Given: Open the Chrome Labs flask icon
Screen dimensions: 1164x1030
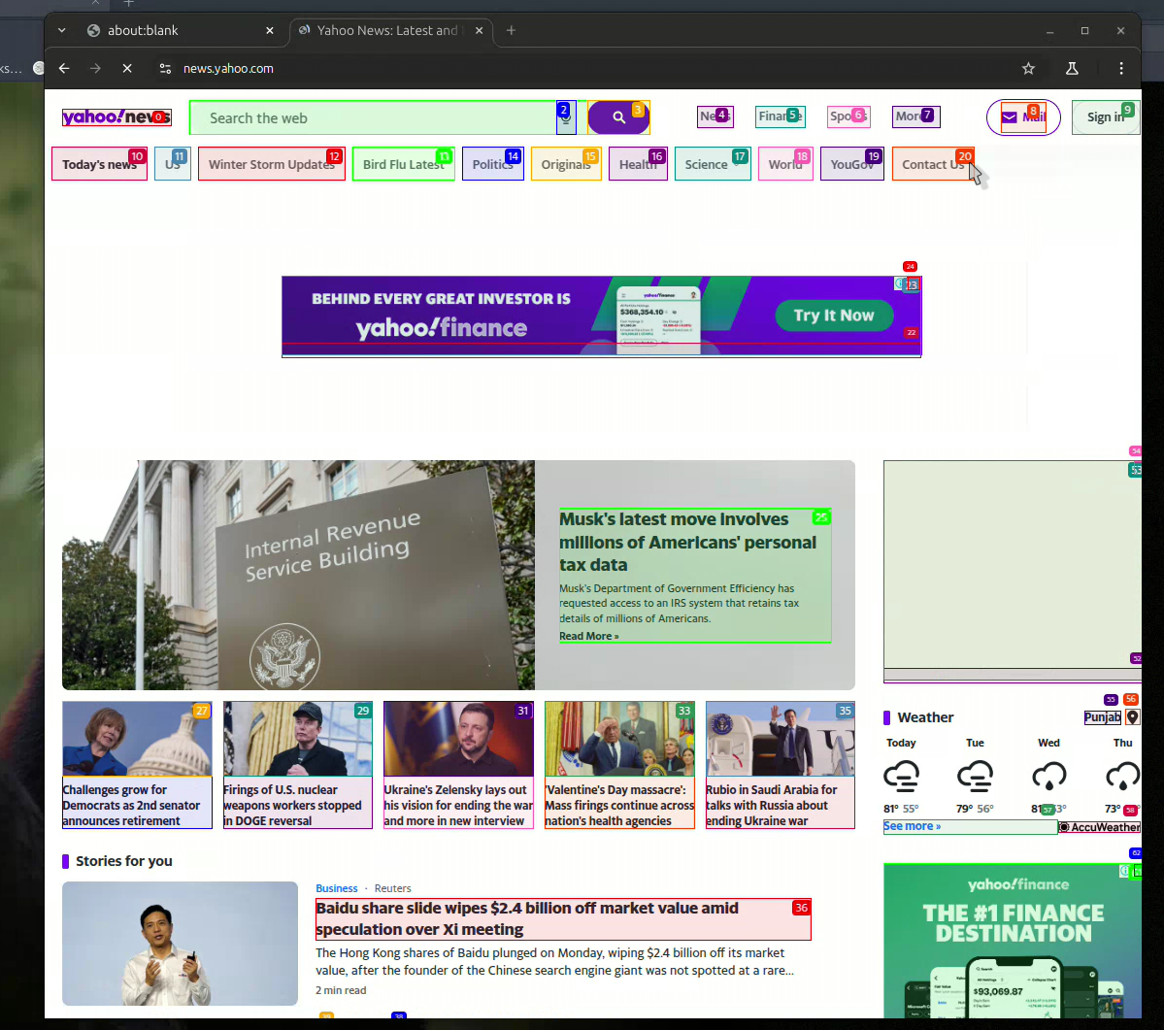Looking at the screenshot, I should click(x=1072, y=68).
